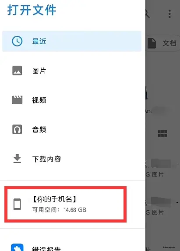Open the 图片 category
180x251 pixels.
click(72, 71)
